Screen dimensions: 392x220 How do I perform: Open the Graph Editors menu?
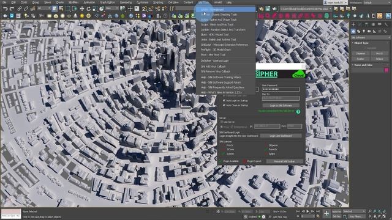(x=108, y=2)
